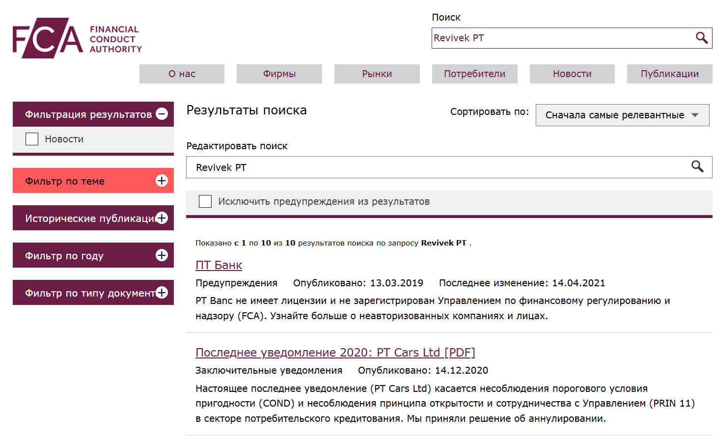This screenshot has height=439, width=713.
Task: Open the PT Cars Ltd PDF notice
Action: tap(335, 352)
